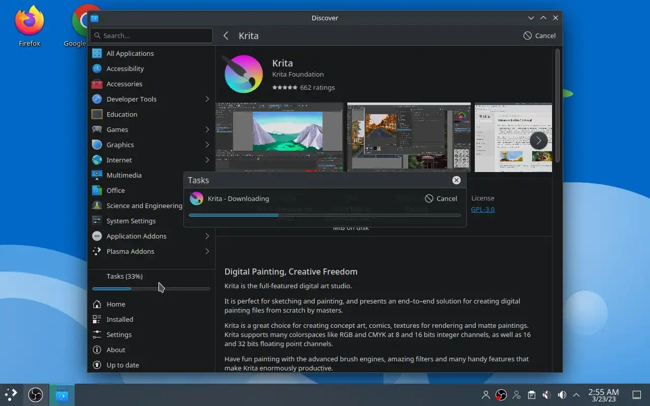This screenshot has width=650, height=406.
Task: Open the GPL-3.0 license link
Action: 482,209
